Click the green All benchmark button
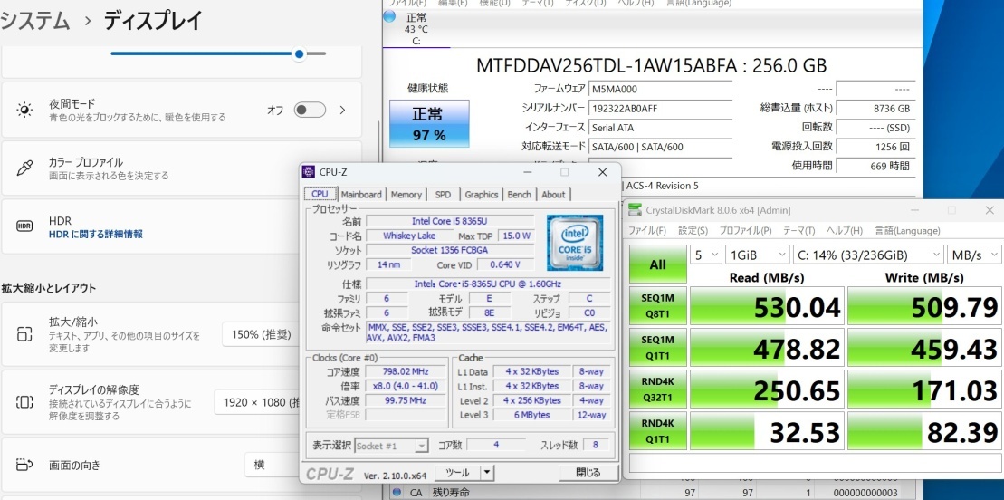 [x=657, y=264]
